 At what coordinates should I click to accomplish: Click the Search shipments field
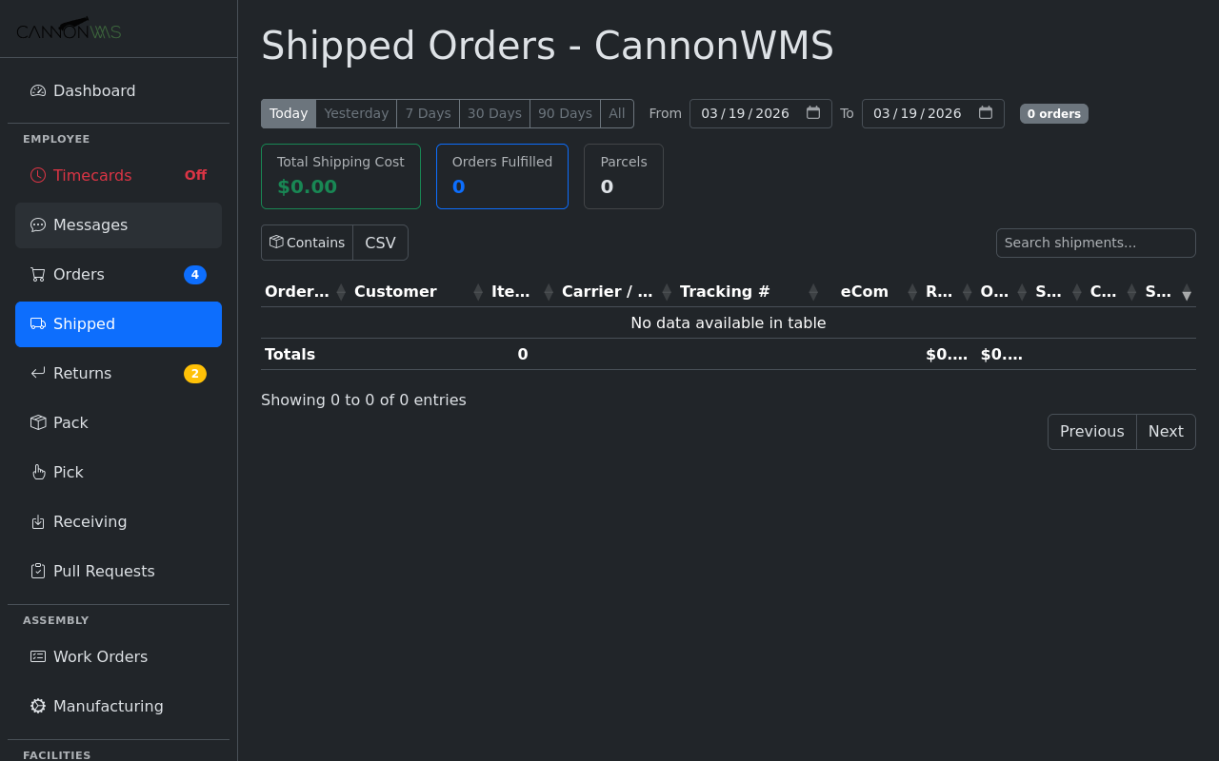[1095, 243]
